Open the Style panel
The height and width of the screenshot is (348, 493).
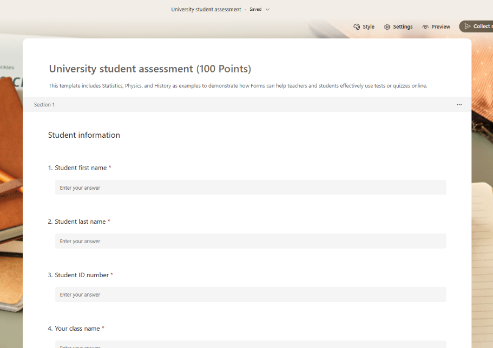pos(364,26)
